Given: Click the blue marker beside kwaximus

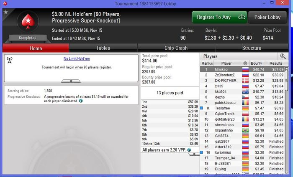Looking at the screenshot, I should click(201, 152).
